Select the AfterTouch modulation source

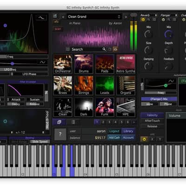click(152, 121)
